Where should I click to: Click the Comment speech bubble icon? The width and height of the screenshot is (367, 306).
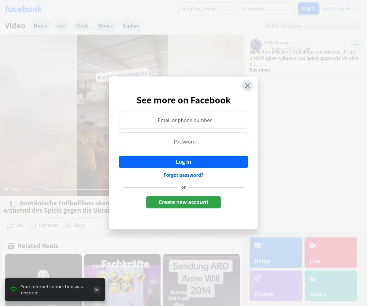pos(33,225)
